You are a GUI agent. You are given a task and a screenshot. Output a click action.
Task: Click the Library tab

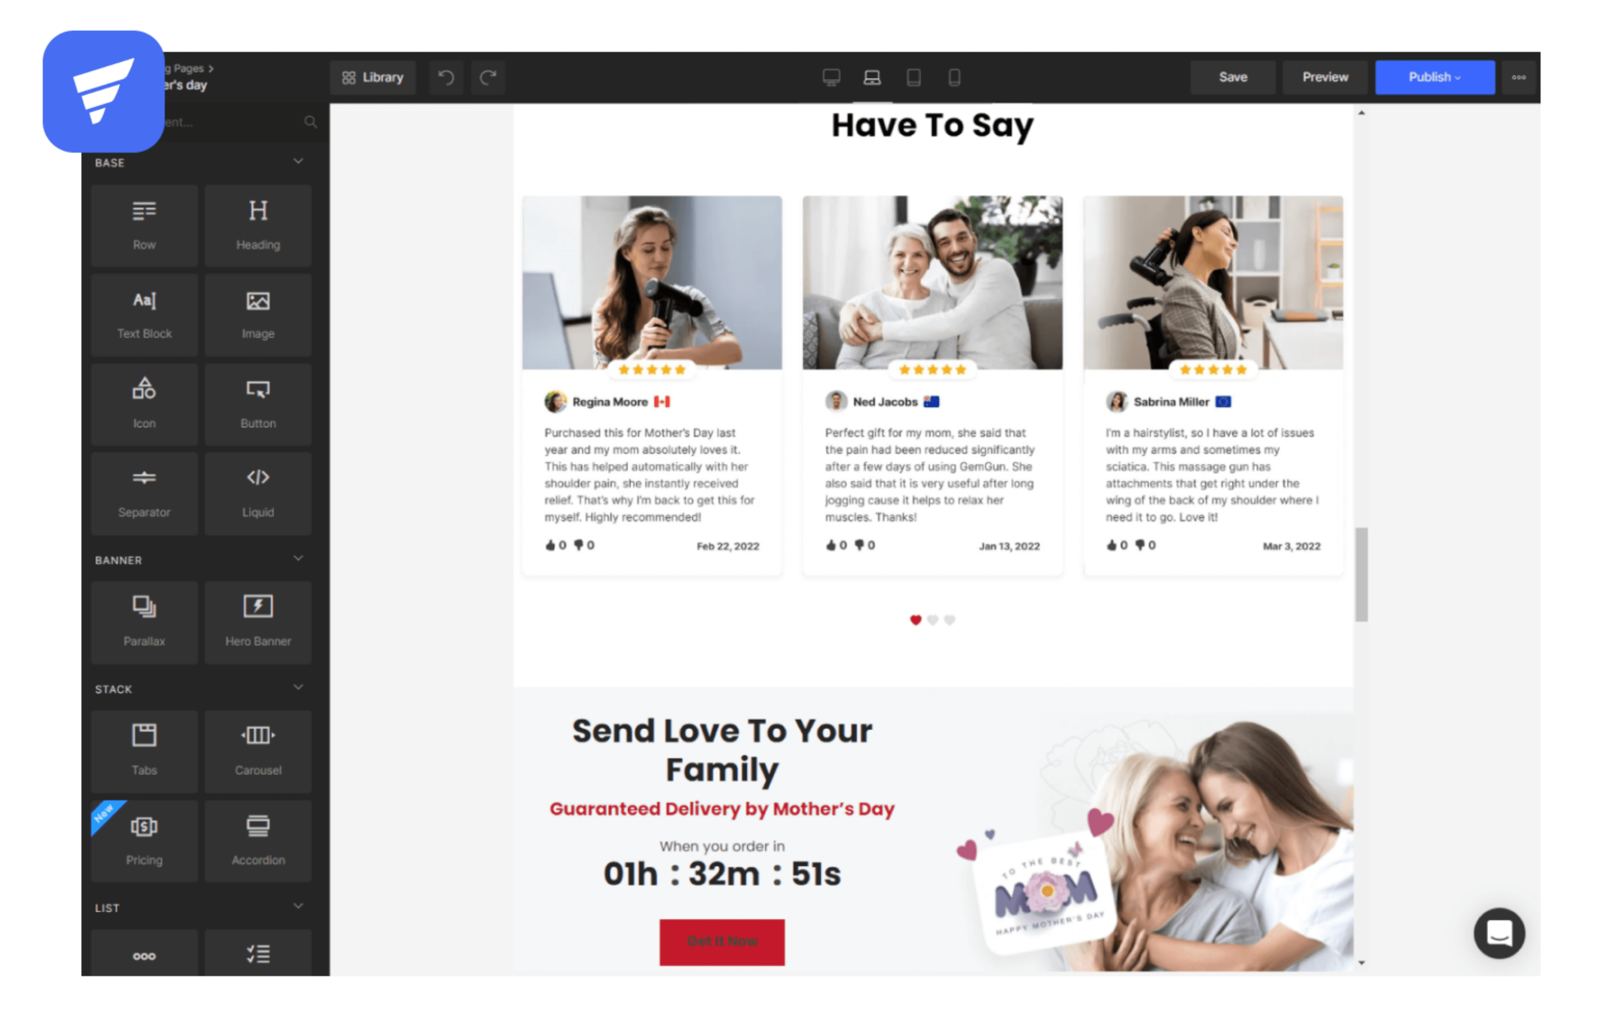click(373, 77)
